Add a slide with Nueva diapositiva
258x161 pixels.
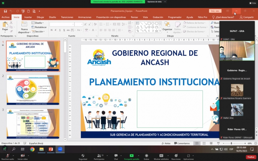(x=24, y=25)
